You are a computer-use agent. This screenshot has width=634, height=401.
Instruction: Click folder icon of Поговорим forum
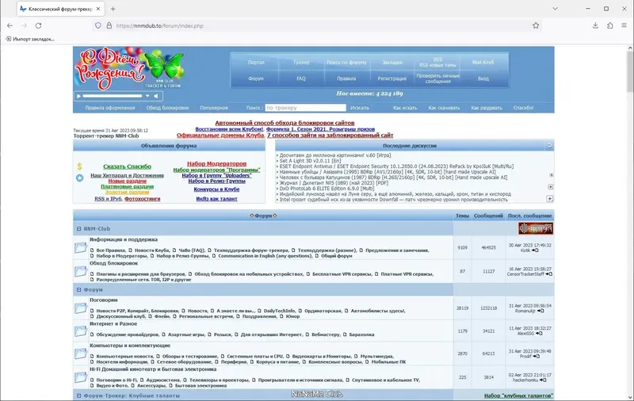click(81, 308)
